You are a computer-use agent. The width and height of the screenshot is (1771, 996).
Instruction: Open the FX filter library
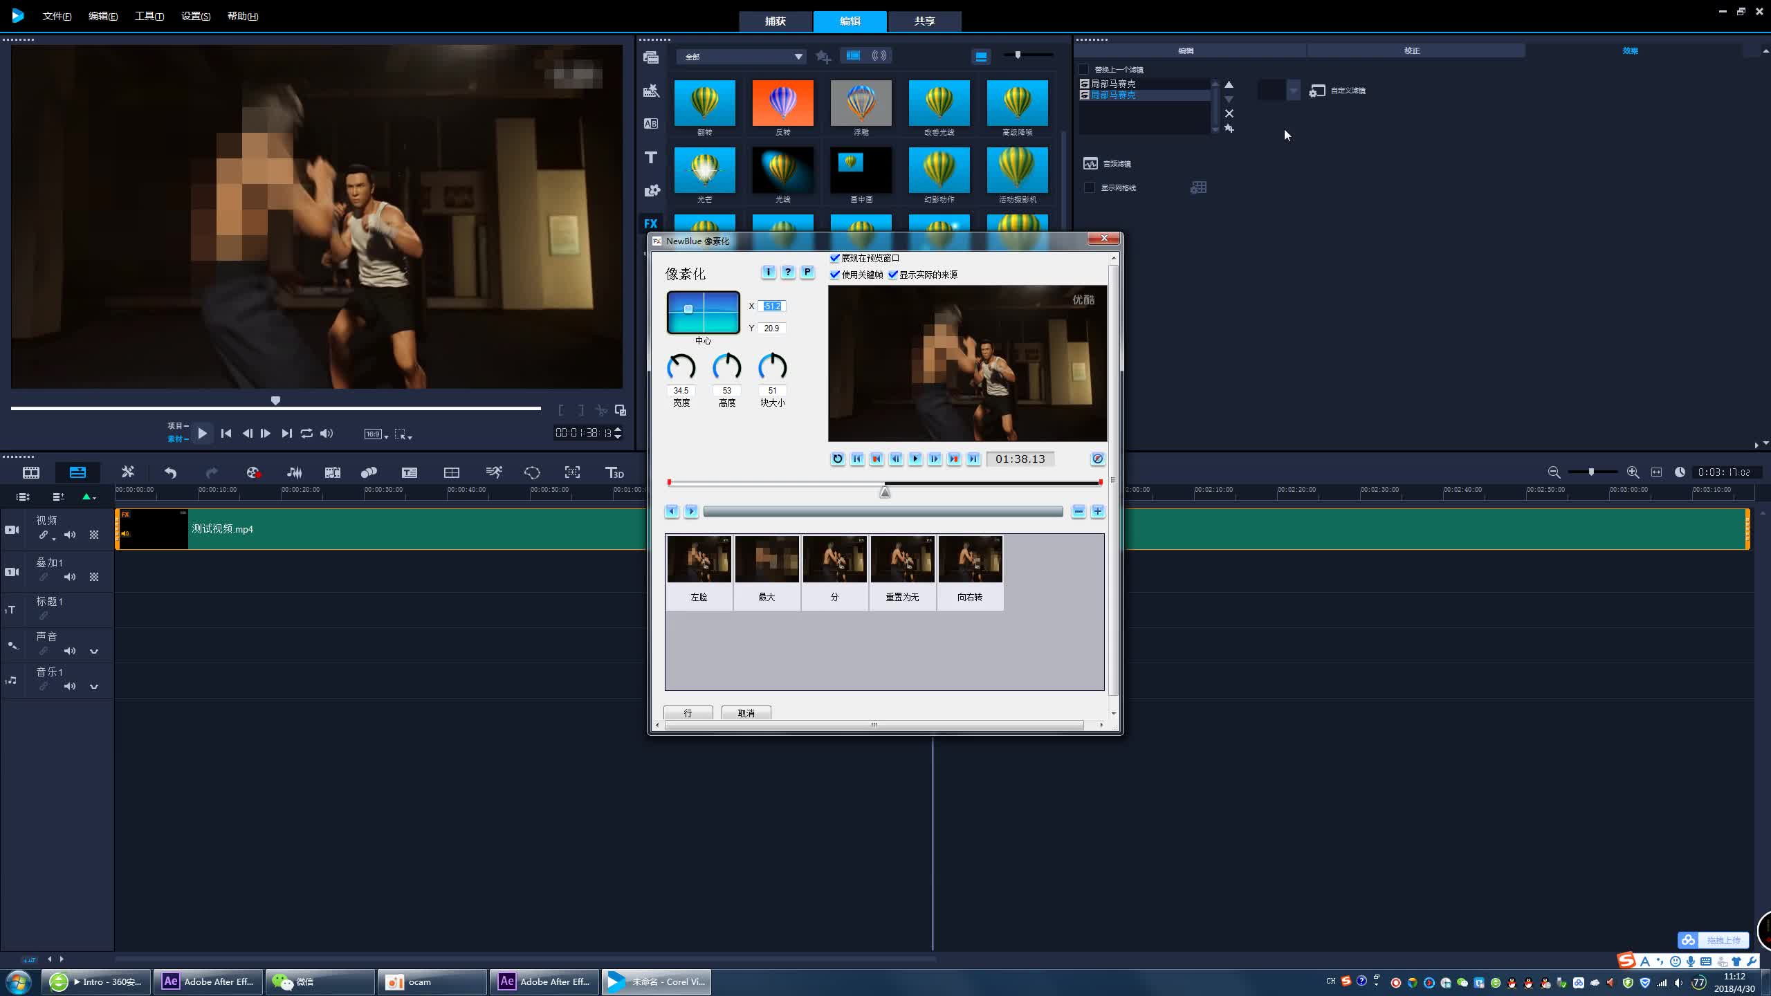pyautogui.click(x=650, y=223)
